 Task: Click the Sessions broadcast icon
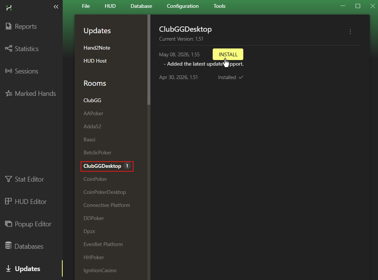click(x=9, y=71)
